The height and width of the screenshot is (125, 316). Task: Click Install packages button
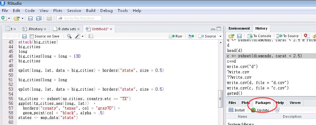(236, 110)
